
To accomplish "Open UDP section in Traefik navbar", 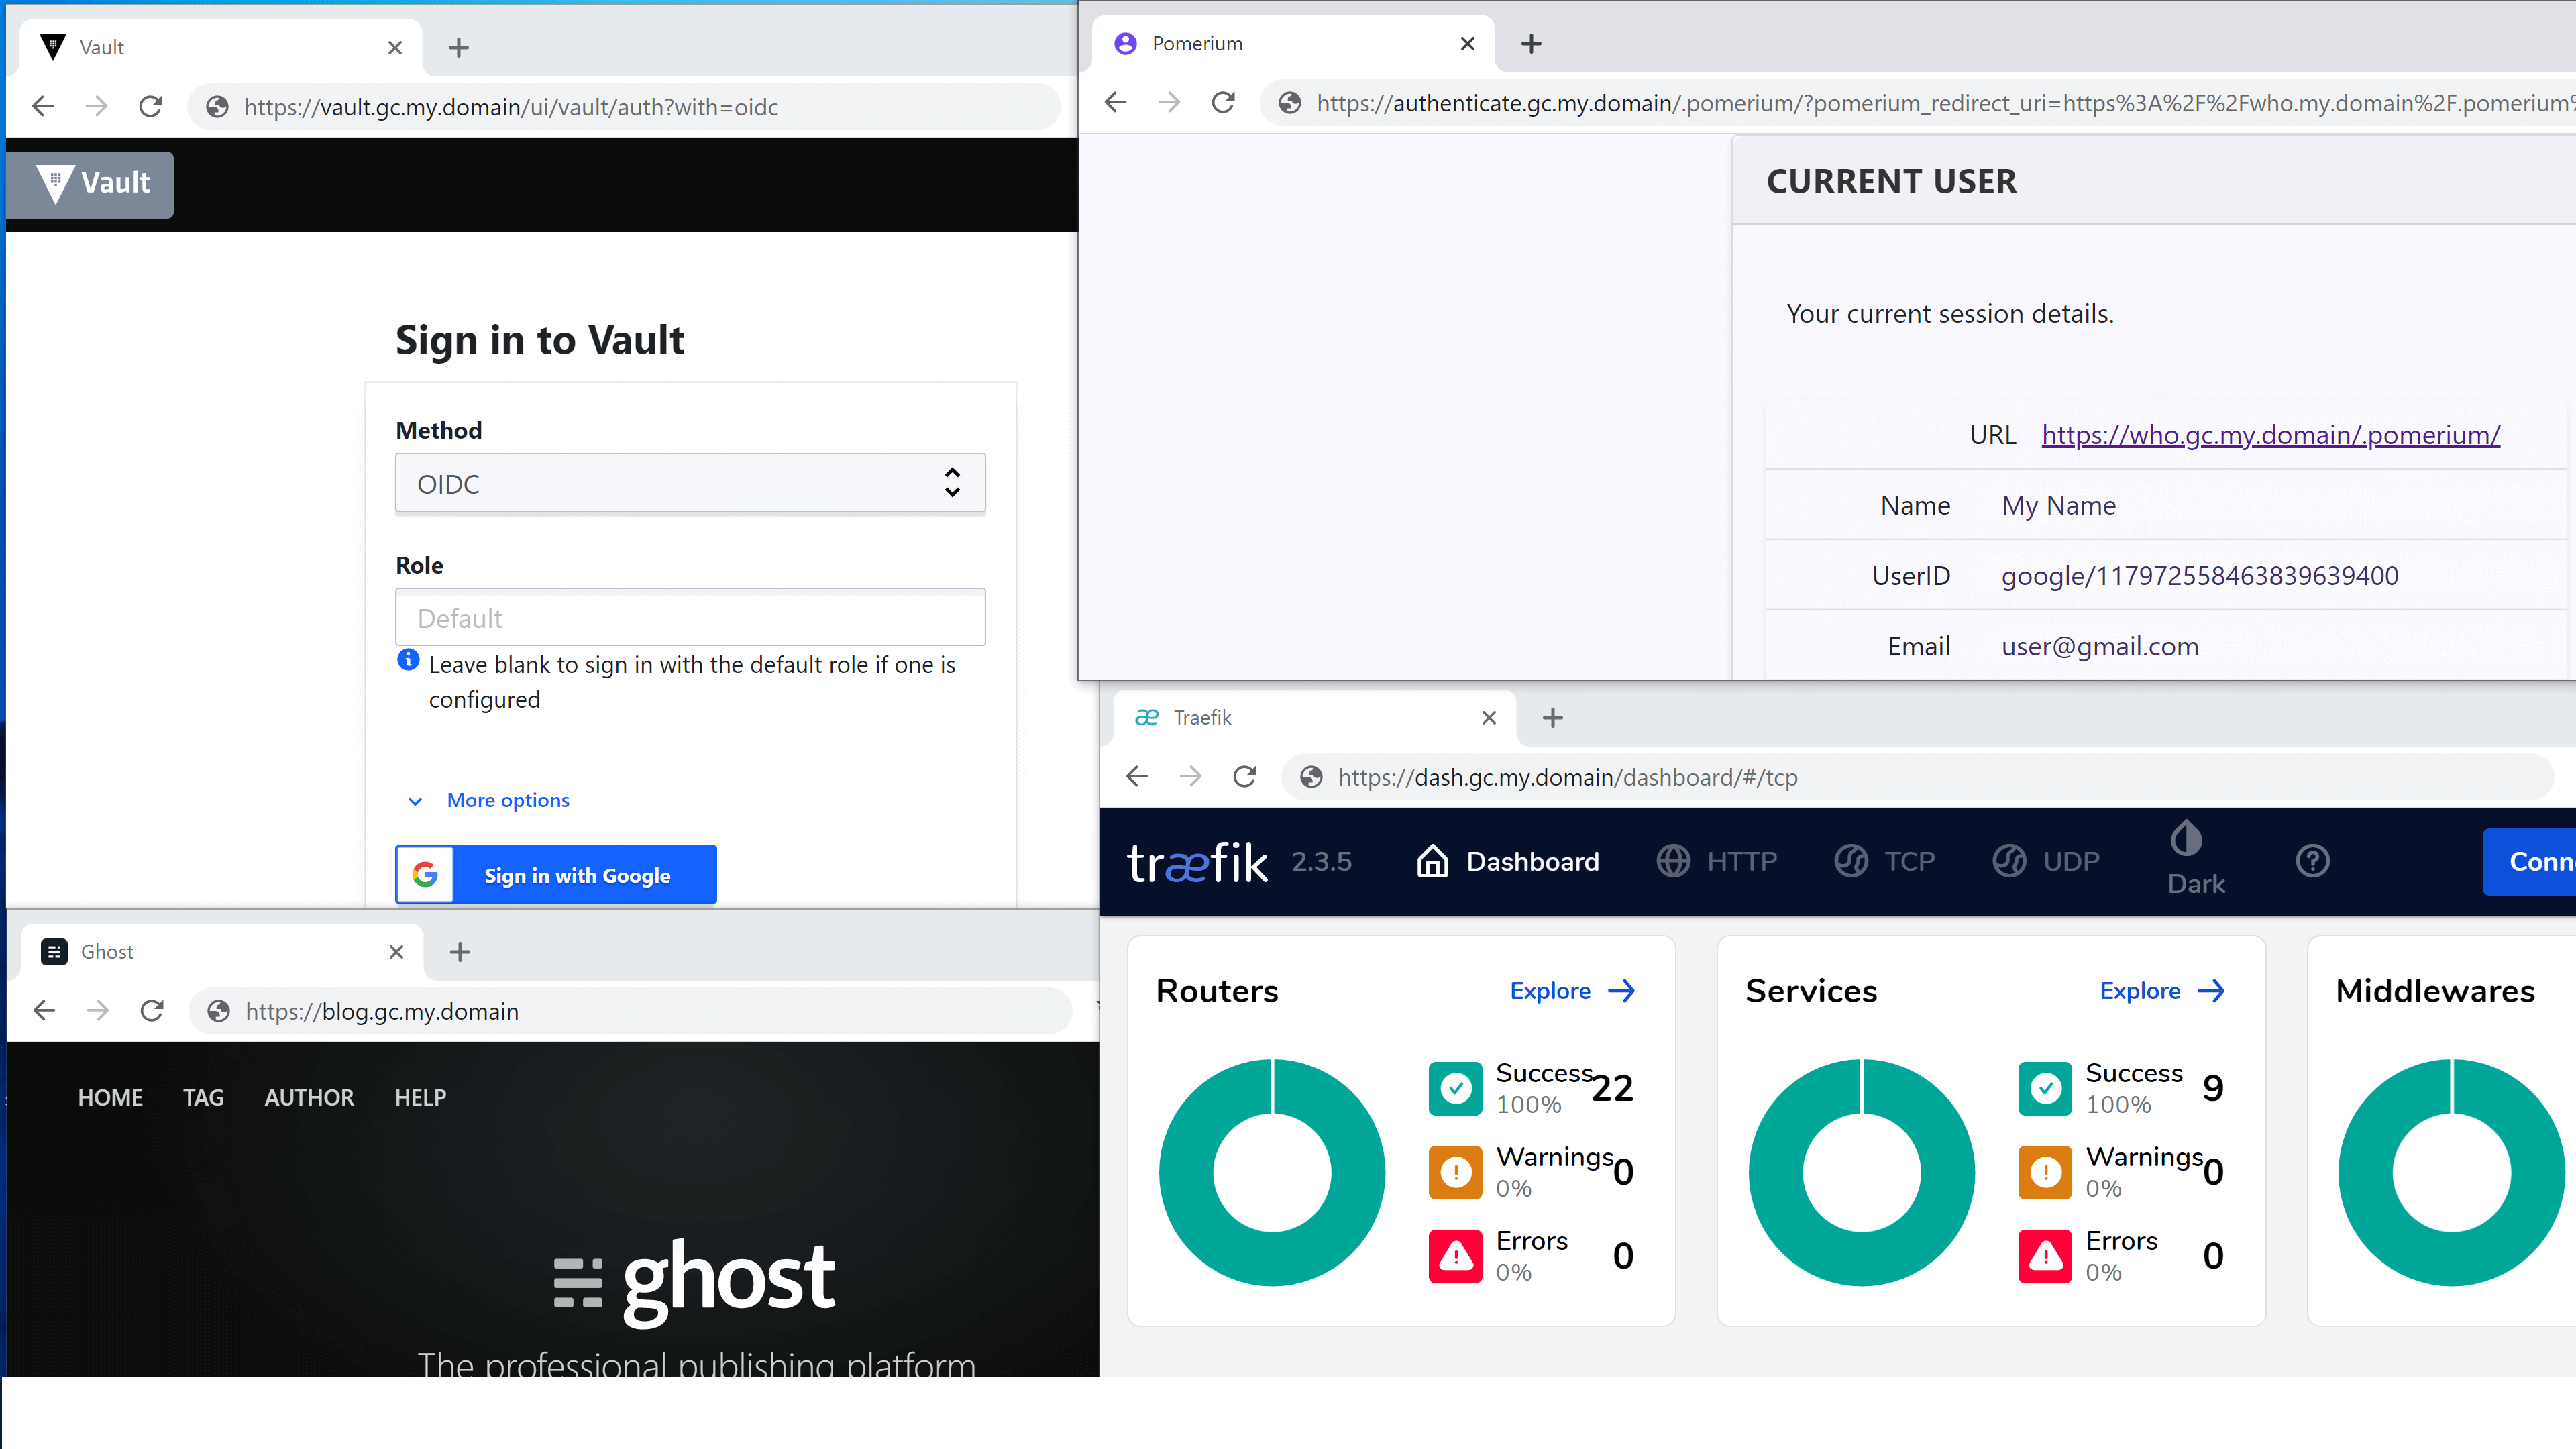I will (2046, 861).
